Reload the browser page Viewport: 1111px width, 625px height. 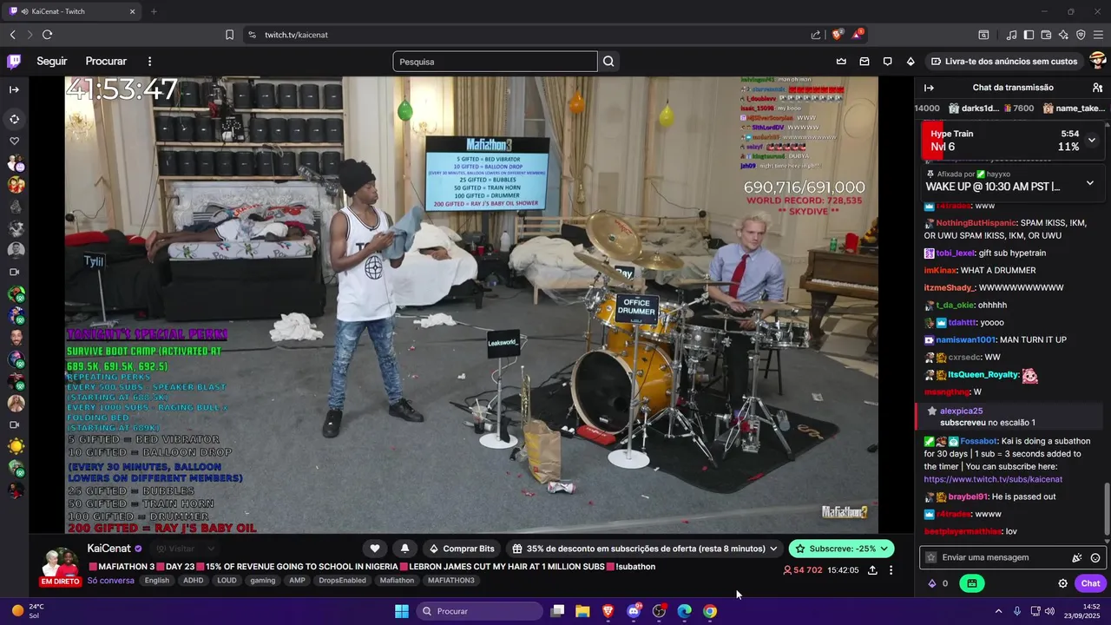tap(47, 35)
